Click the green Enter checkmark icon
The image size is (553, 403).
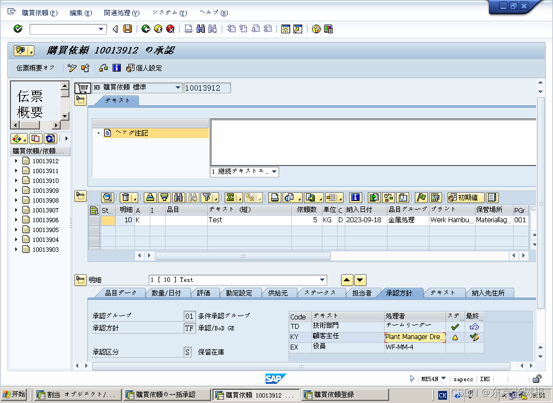click(x=18, y=29)
